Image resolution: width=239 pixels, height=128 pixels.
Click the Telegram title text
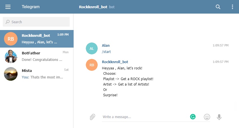31,7
